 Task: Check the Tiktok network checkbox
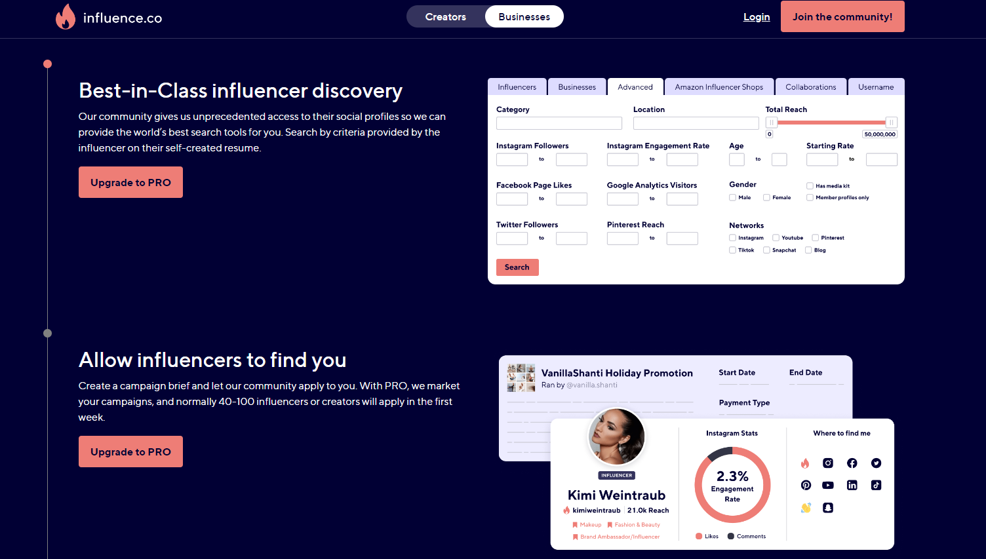(732, 250)
